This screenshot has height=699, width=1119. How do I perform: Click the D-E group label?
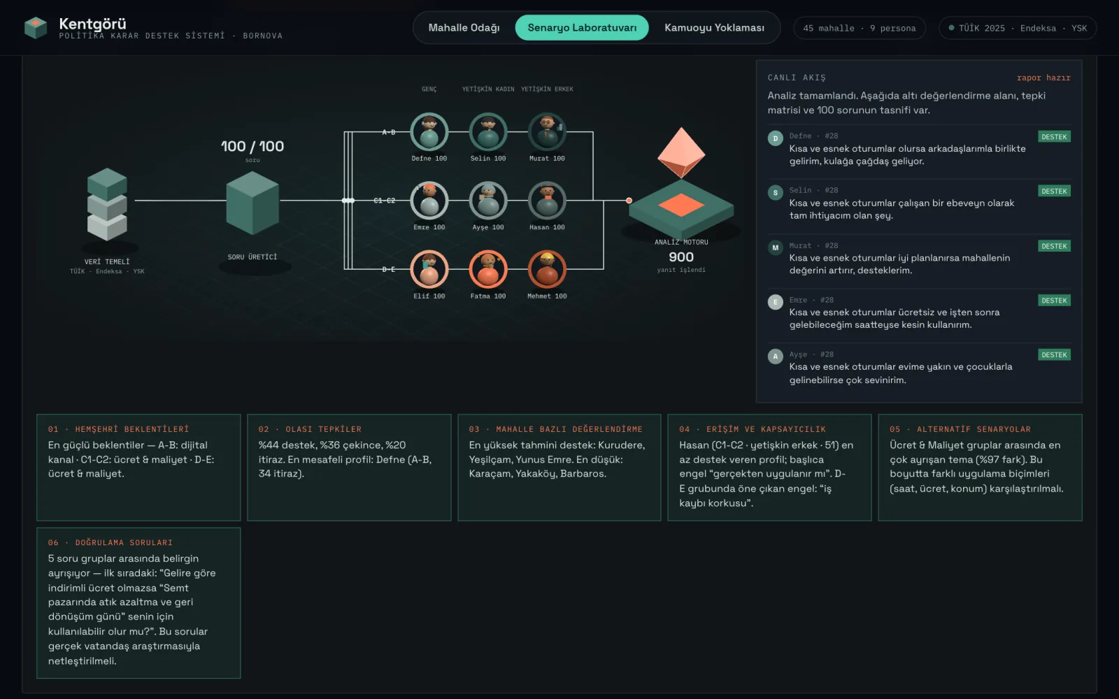pos(389,269)
